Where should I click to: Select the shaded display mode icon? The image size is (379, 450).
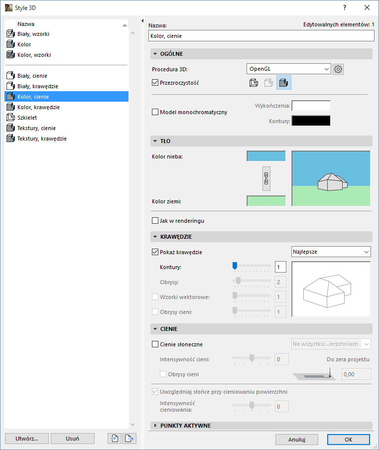[284, 83]
